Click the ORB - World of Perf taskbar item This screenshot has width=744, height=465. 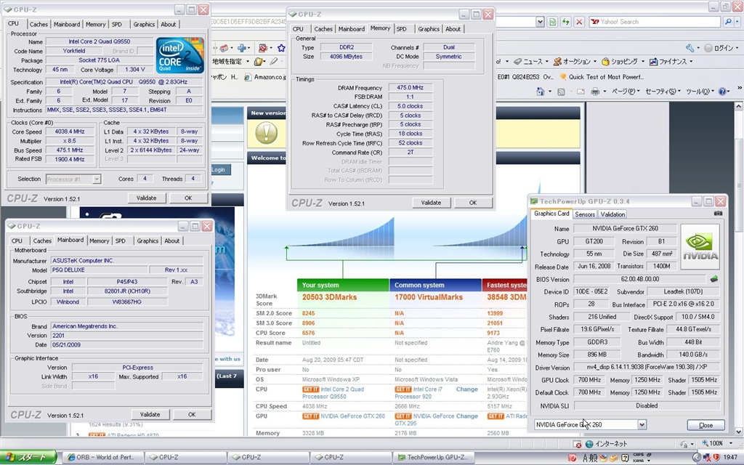102,458
